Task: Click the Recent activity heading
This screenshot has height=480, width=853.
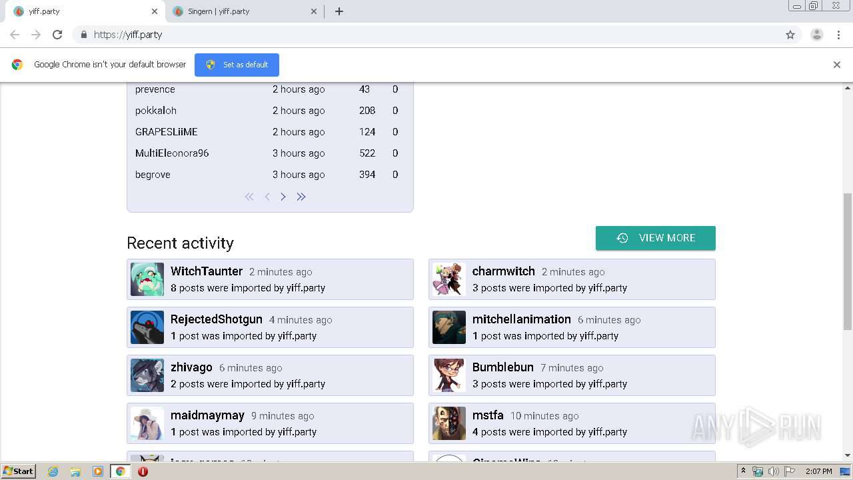Action: click(180, 243)
